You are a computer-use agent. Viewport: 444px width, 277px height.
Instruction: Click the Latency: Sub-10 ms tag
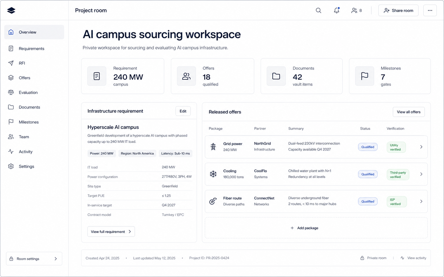point(175,153)
